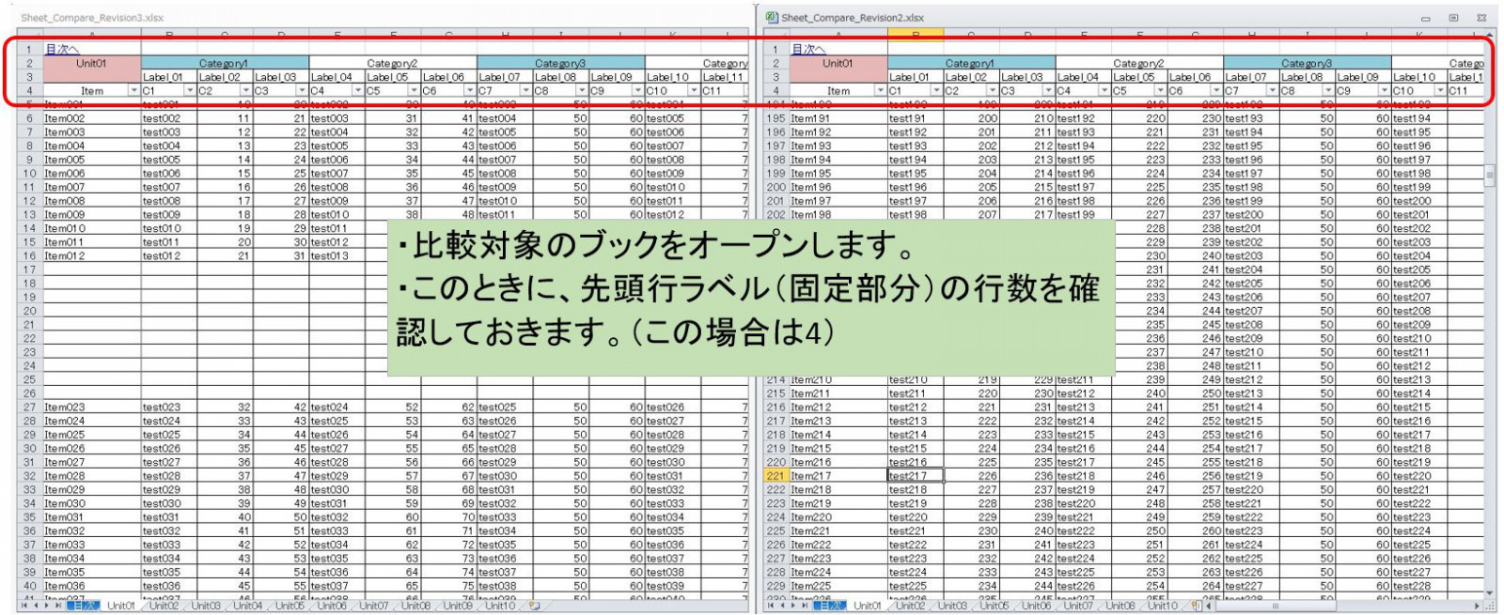The image size is (1504, 615).
Task: Close the Sheet_Compare_Revision2.xlsx window
Action: 1481,18
